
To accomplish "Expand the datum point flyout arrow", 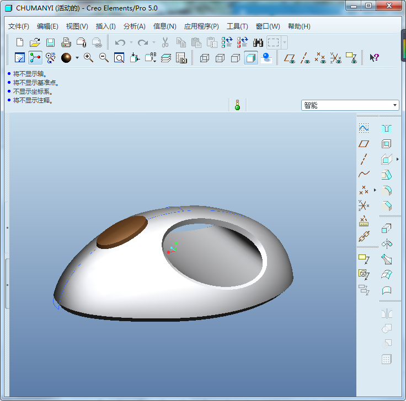I will tap(375, 190).
